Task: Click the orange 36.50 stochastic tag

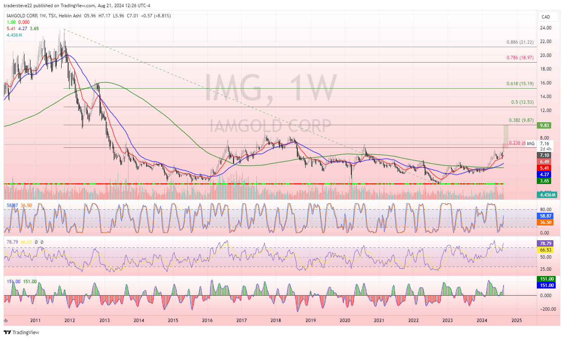Action: tap(546, 222)
